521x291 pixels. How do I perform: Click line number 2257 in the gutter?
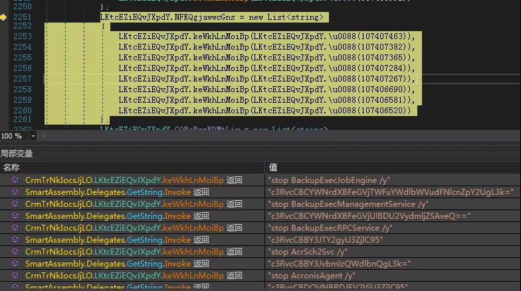[x=22, y=79]
